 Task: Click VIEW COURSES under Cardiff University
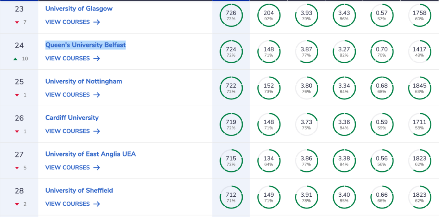point(67,131)
